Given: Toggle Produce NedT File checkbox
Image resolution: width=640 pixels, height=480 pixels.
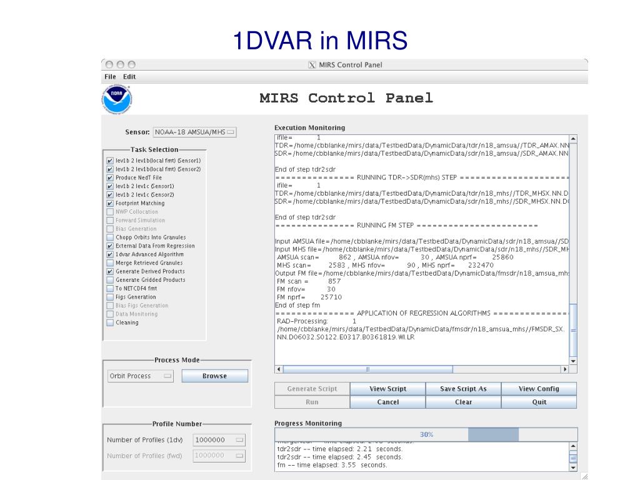Looking at the screenshot, I should [x=110, y=178].
